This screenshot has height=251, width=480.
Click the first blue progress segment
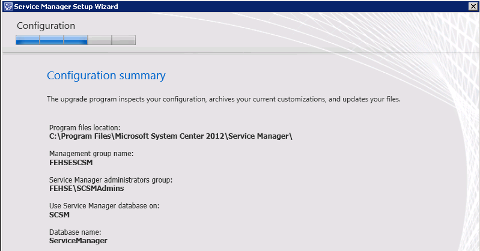[28, 40]
